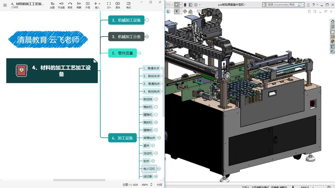Add a subtopic with 子主题 tool

tap(61, 5)
